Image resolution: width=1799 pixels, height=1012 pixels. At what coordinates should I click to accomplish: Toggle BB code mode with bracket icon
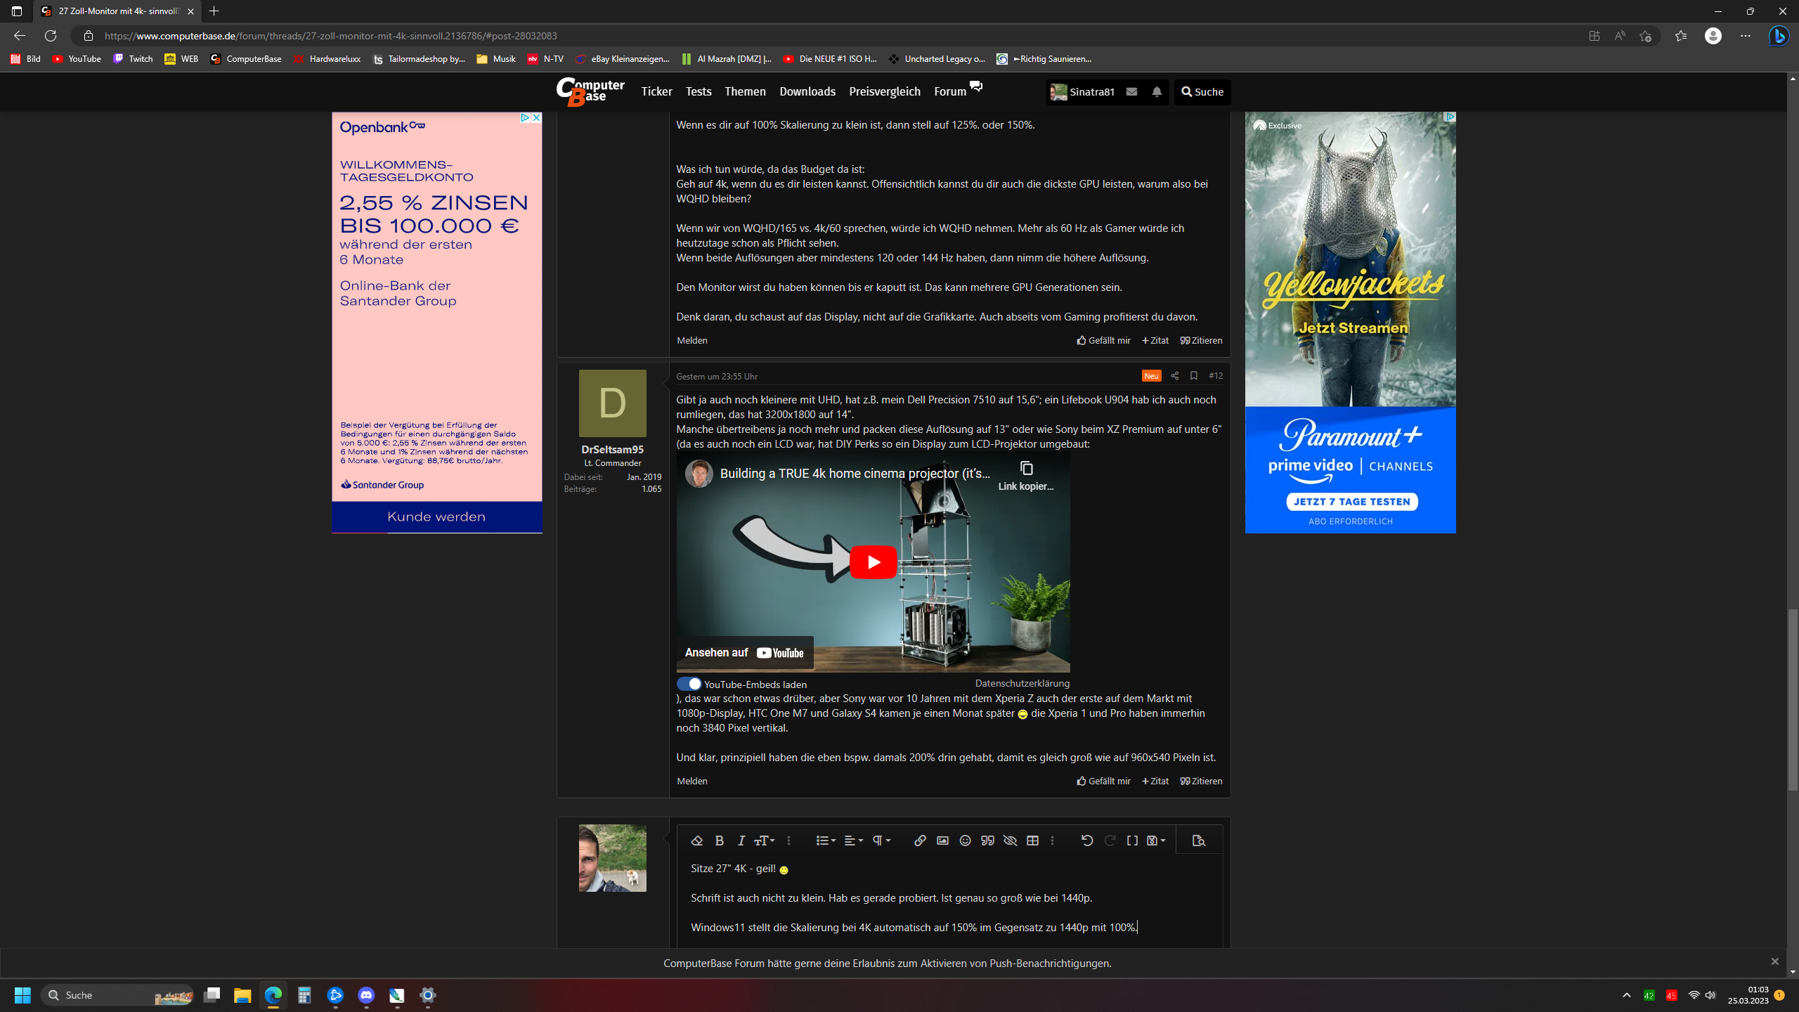[1131, 841]
